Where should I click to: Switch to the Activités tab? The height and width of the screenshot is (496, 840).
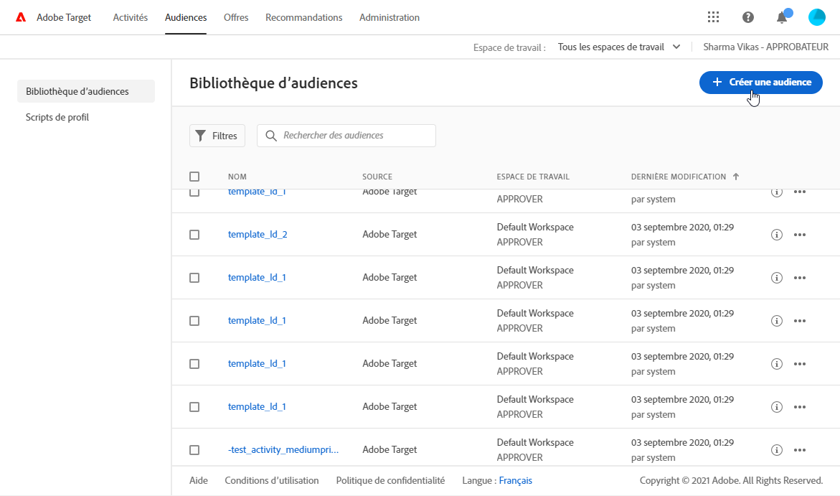pyautogui.click(x=131, y=17)
